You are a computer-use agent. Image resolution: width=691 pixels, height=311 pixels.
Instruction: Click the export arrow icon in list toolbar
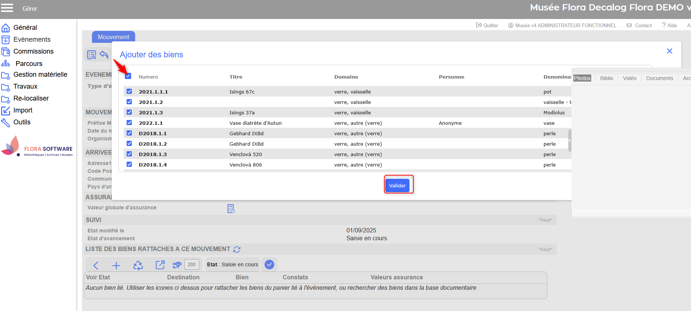(x=160, y=265)
